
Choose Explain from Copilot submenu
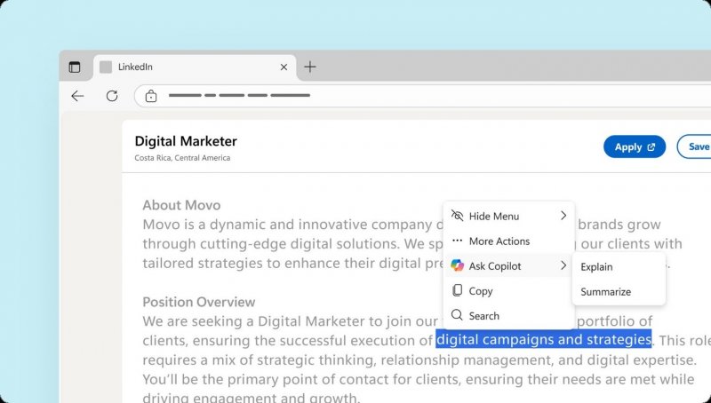coord(596,266)
